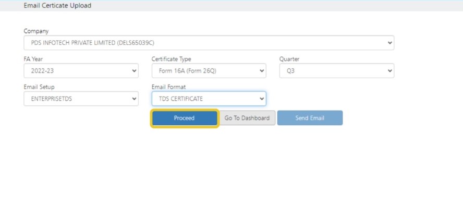The height and width of the screenshot is (204, 463).
Task: Click the chevron arrow in the FA Year field
Action: (134, 71)
